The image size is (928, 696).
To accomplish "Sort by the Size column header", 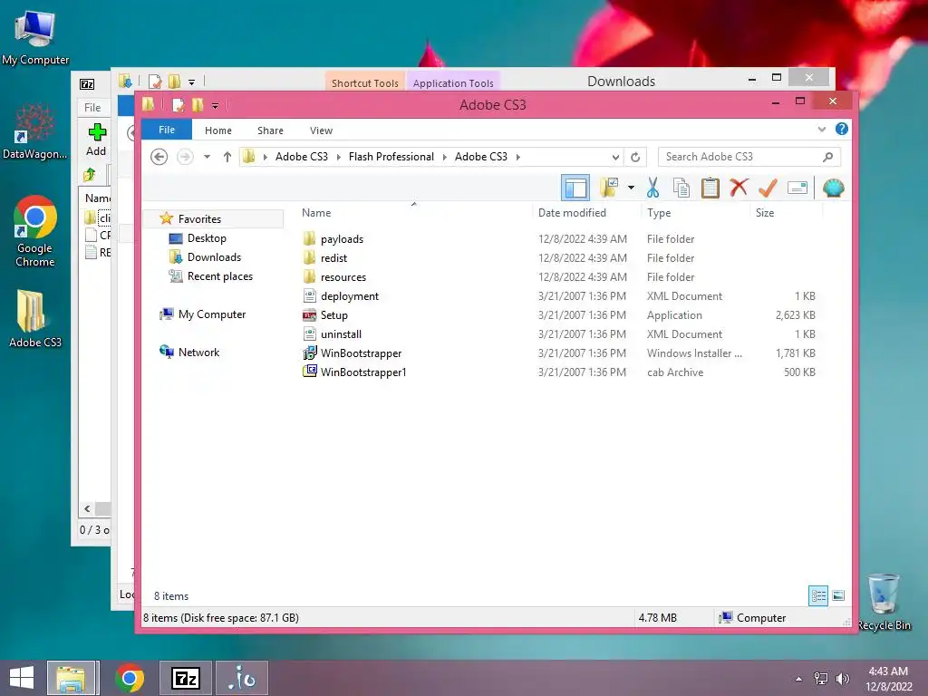I will click(x=765, y=212).
